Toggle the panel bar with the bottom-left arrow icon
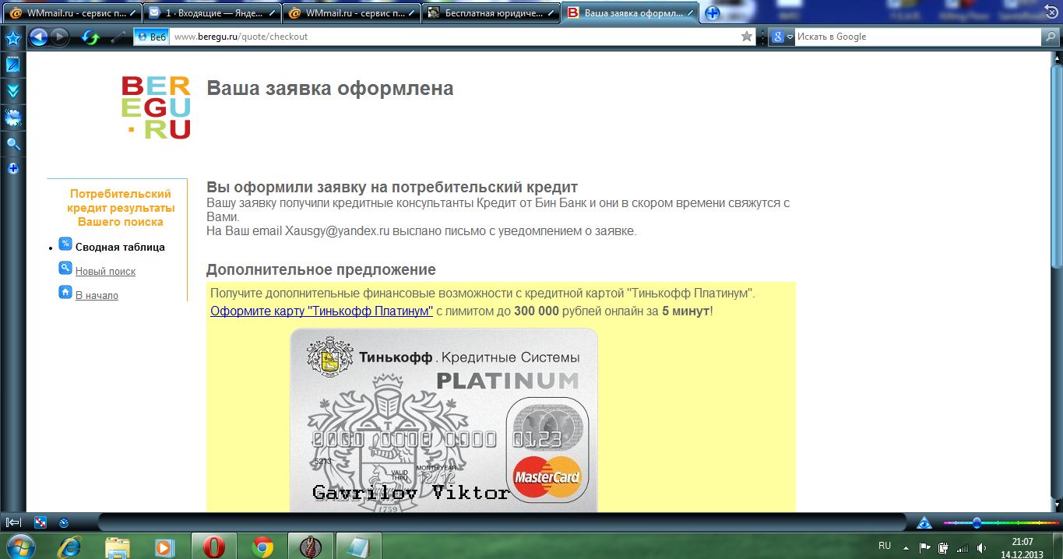The width and height of the screenshot is (1063, 559). click(13, 522)
